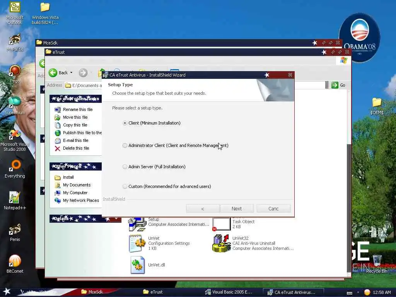Click Move this file link
The width and height of the screenshot is (396, 297).
pos(75,117)
